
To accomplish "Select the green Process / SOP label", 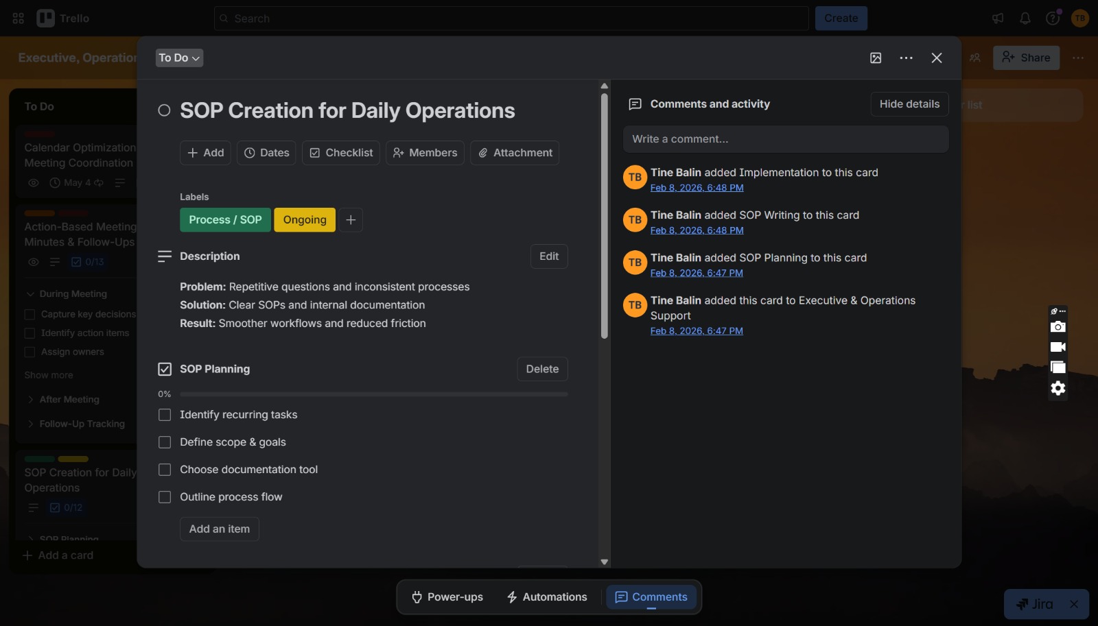I will click(225, 220).
